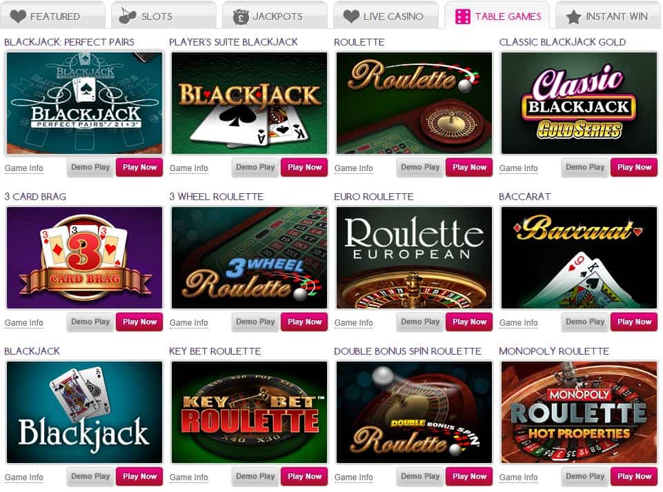The height and width of the screenshot is (492, 663).
Task: Open the Monopoly Roulette thumbnail image
Action: [580, 412]
